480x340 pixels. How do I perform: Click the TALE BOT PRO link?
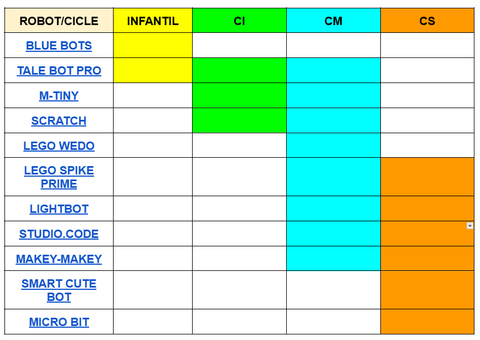click(x=59, y=71)
